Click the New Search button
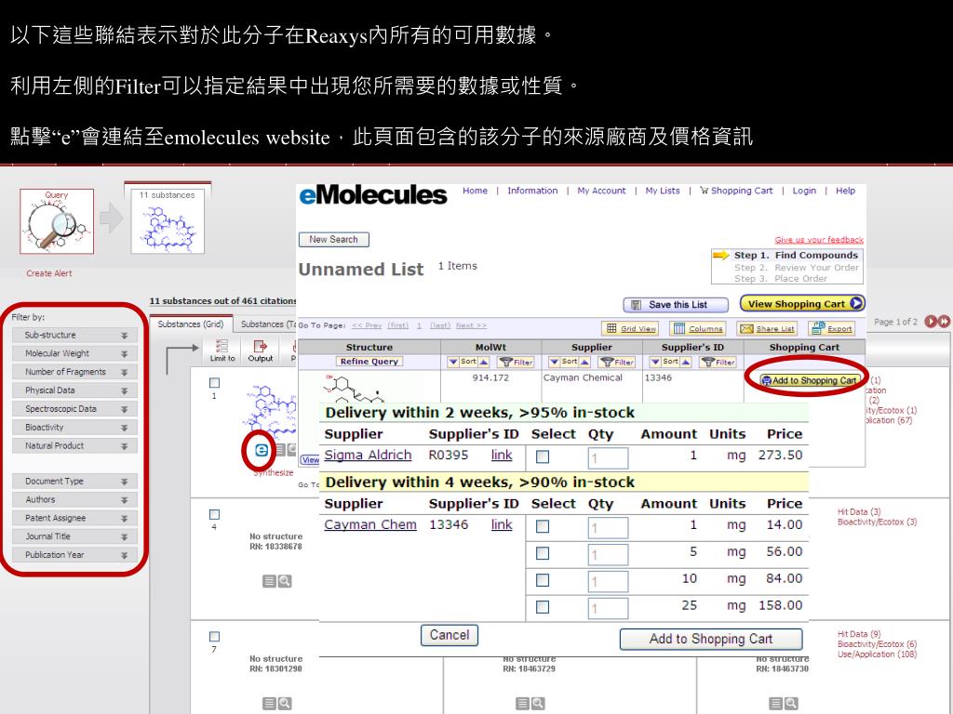 coord(334,239)
